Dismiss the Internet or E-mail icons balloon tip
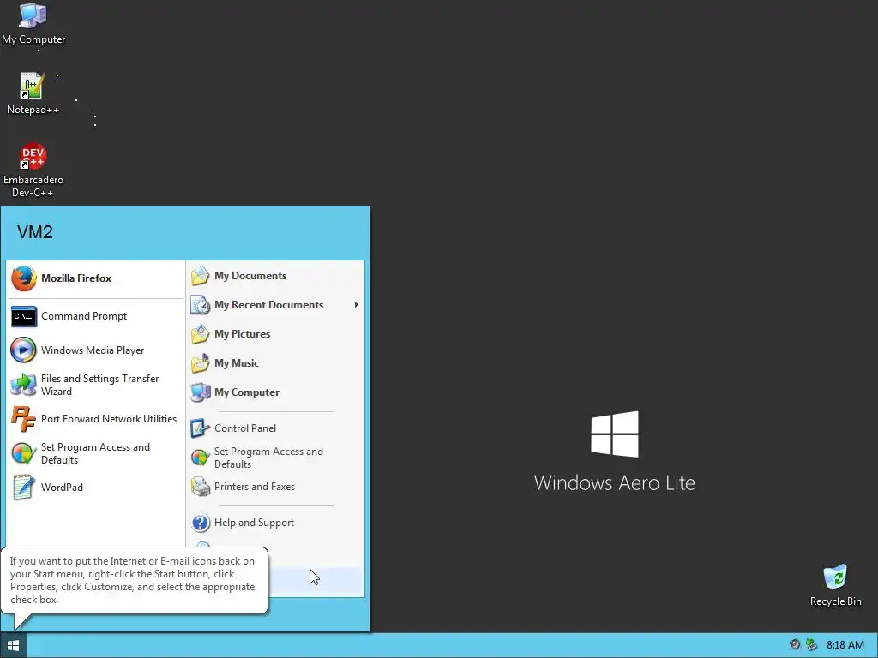The height and width of the screenshot is (658, 878). click(x=135, y=580)
